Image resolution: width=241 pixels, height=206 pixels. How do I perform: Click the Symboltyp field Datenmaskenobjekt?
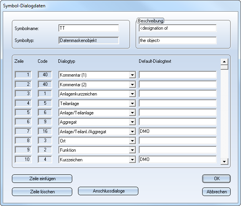[88, 40]
